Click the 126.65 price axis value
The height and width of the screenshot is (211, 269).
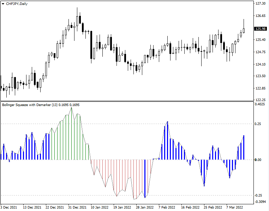[x=261, y=16]
